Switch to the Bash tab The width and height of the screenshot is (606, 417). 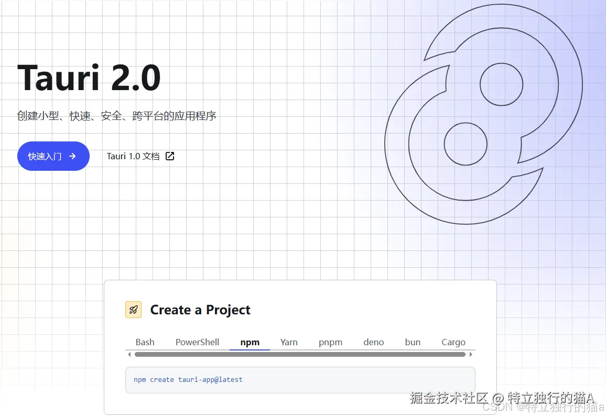tap(145, 342)
